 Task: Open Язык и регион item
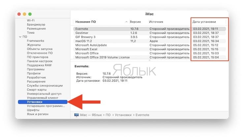(x=38, y=114)
